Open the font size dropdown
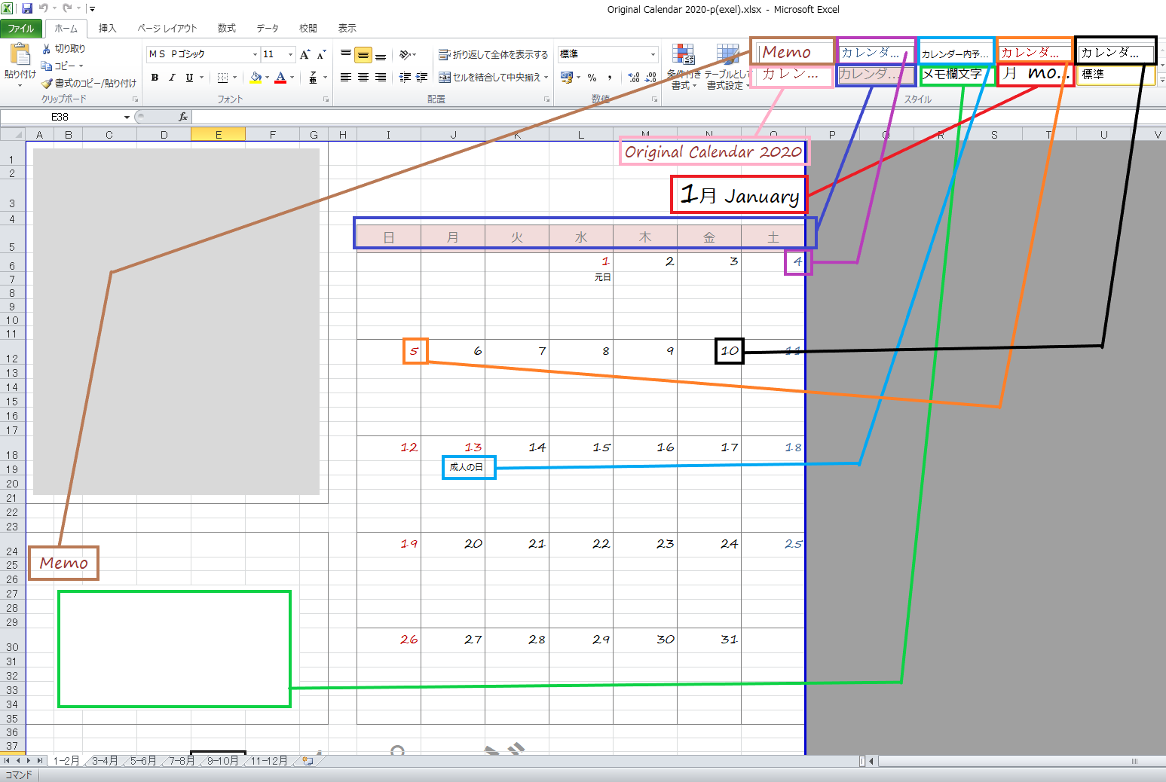 [x=290, y=54]
